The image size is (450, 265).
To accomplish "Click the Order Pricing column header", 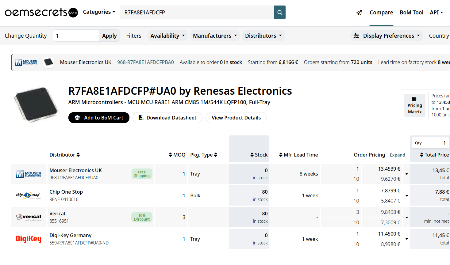I will click(x=369, y=155).
